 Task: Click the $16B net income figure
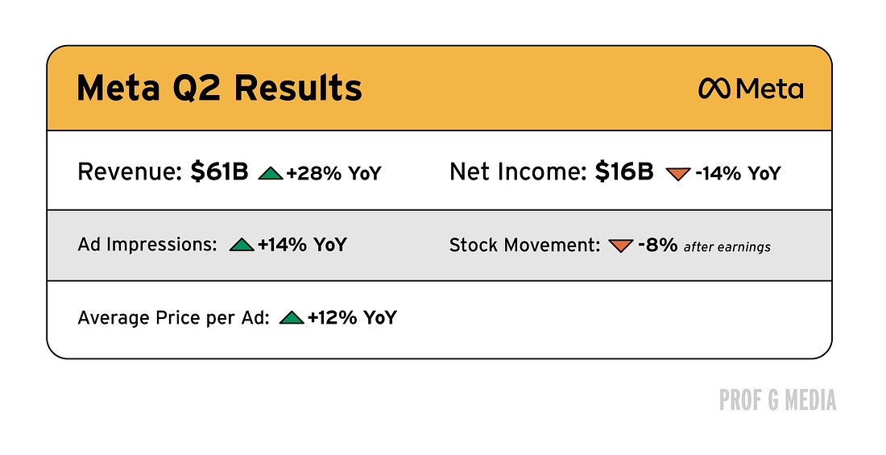(624, 172)
